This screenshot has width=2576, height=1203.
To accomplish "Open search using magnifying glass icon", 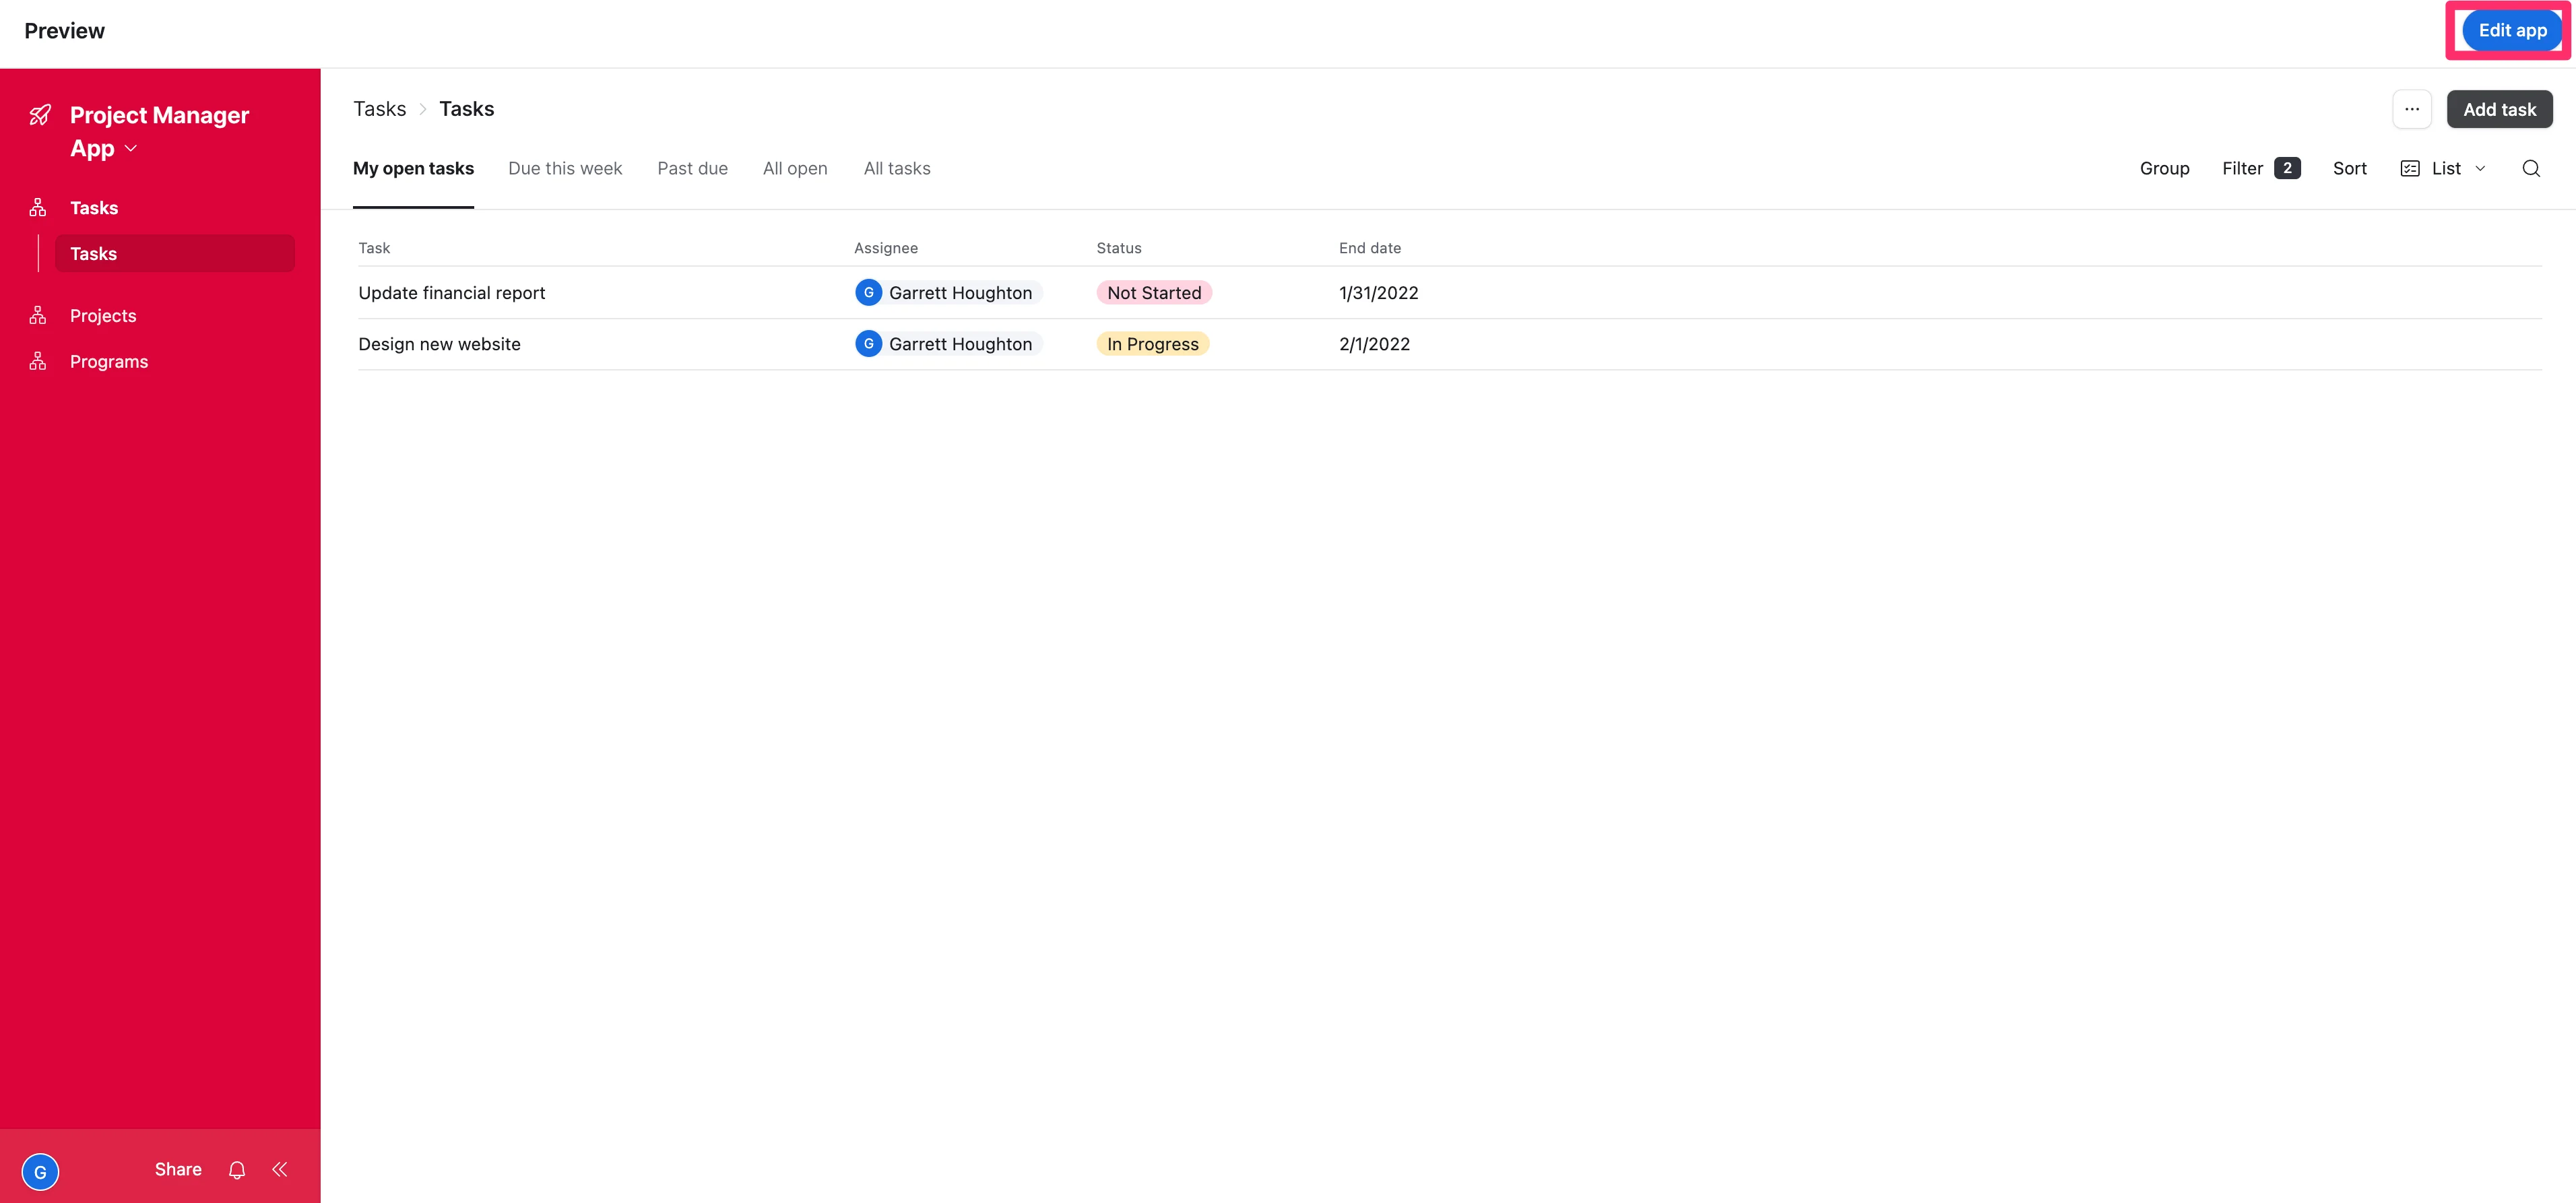I will click(x=2531, y=168).
